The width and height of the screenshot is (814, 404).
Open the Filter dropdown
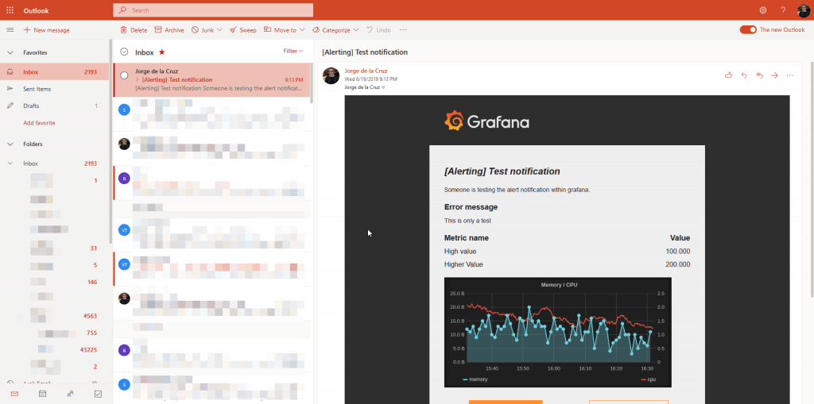(293, 51)
